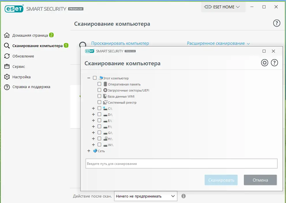Image resolution: width=286 pixels, height=203 pixels.
Task: Enable scanning of Оперативная память
Action: (99, 84)
